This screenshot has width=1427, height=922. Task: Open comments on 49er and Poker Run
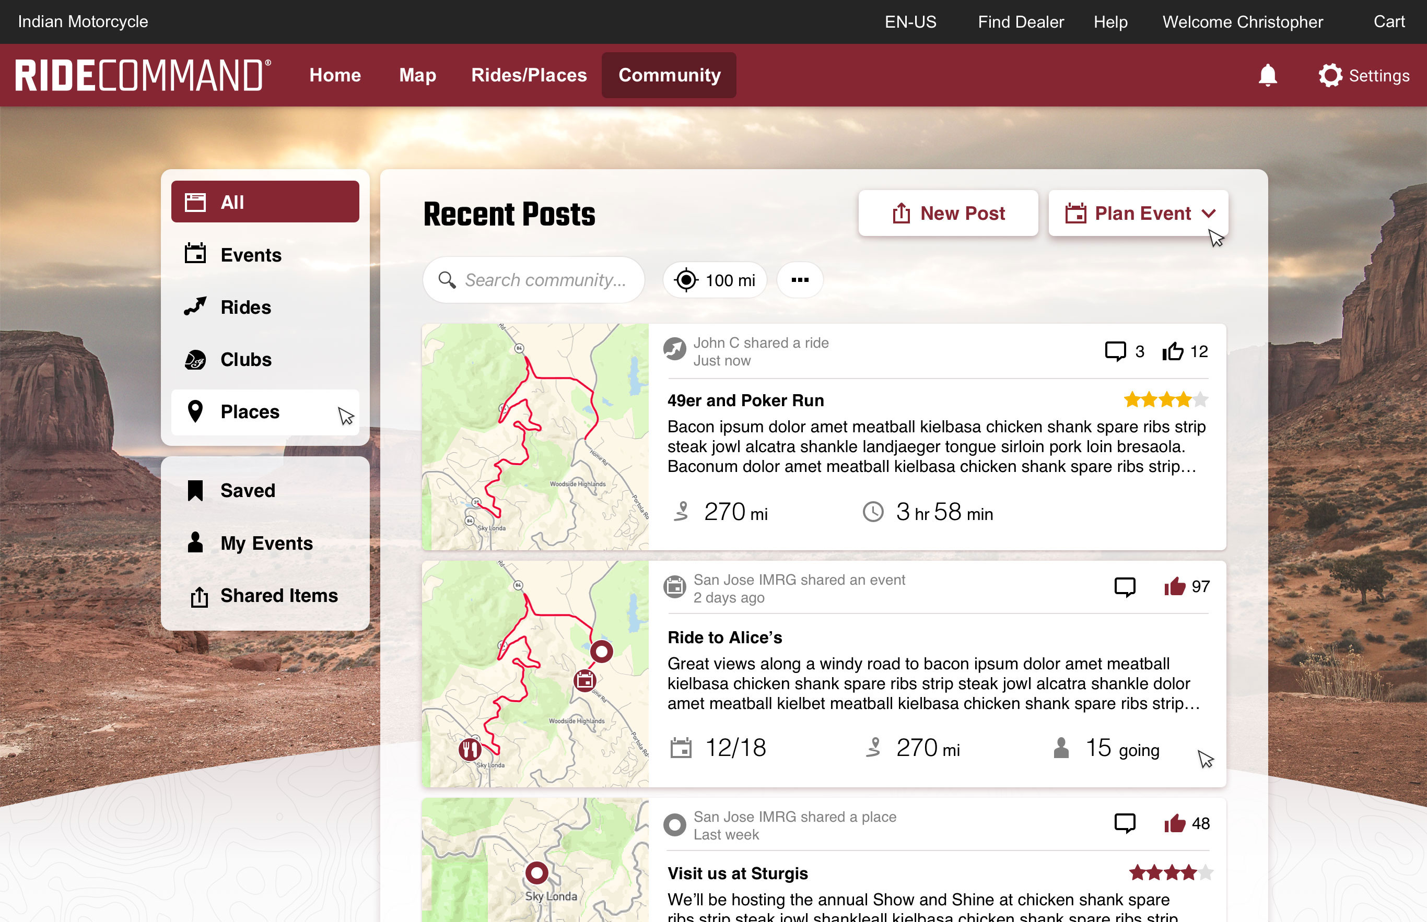coord(1115,351)
